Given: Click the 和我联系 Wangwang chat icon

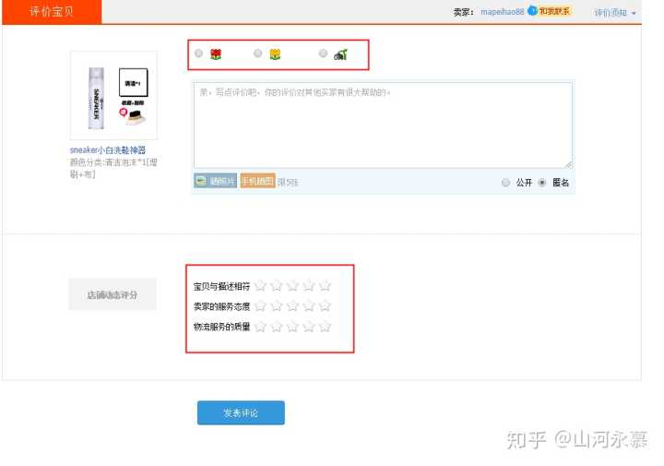Looking at the screenshot, I should click(x=550, y=11).
